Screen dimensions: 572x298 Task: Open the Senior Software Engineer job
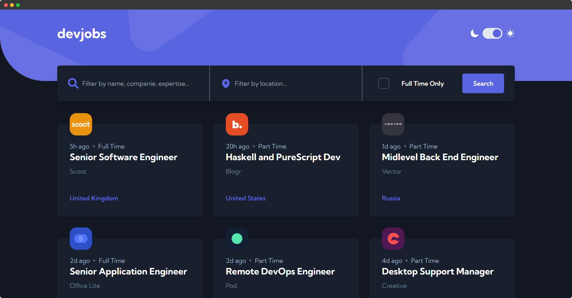click(x=123, y=157)
